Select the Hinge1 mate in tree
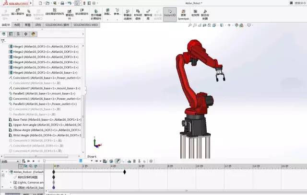 [x=44, y=46]
